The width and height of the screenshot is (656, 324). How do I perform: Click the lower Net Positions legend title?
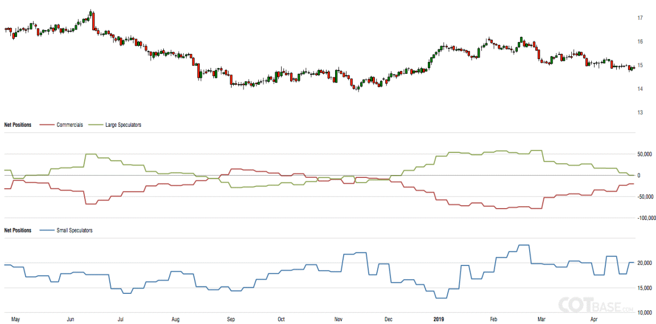[x=18, y=230]
